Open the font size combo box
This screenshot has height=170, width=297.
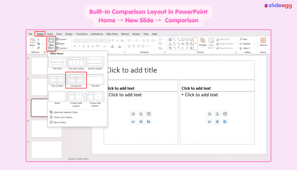[x=106, y=41]
